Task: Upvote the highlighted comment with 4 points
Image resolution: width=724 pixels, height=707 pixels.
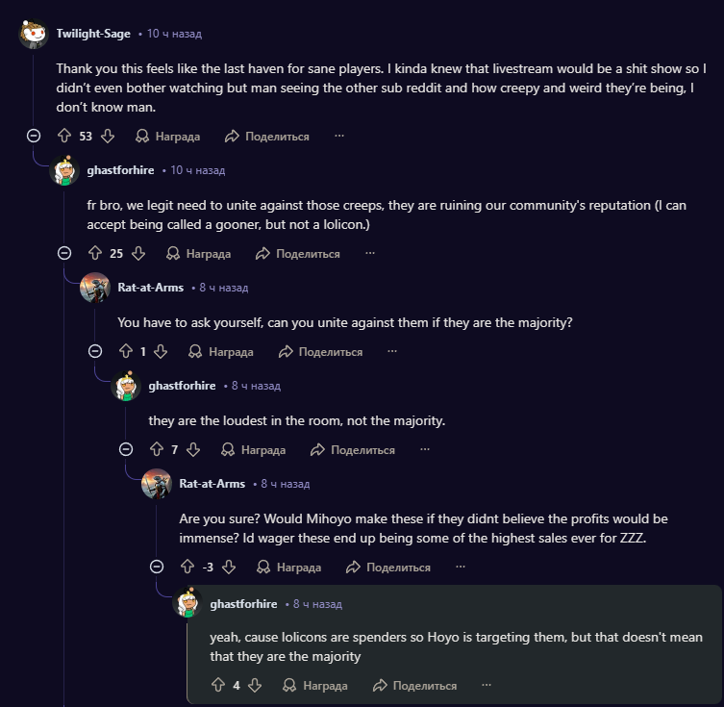Action: point(218,686)
